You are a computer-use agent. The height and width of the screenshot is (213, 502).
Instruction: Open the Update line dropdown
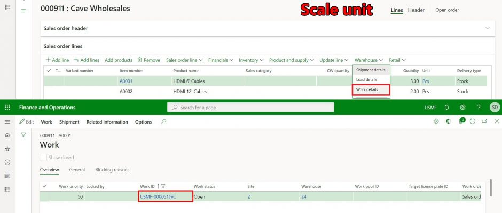334,60
